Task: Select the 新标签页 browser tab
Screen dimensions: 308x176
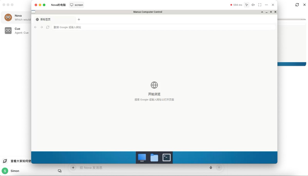Action: (54, 19)
